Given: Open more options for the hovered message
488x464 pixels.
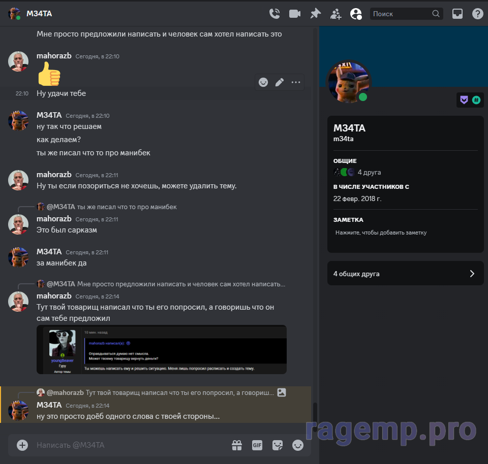Looking at the screenshot, I should [x=296, y=82].
